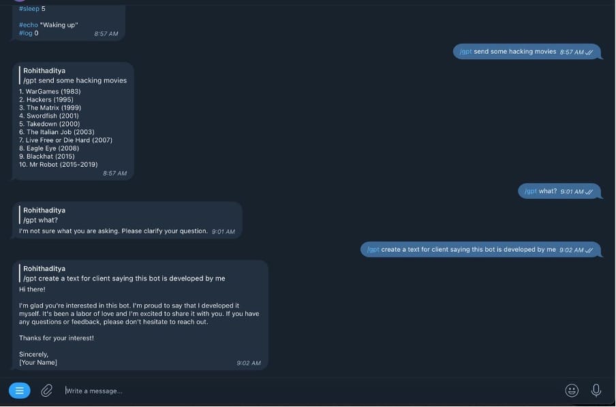Click the #echo hashtag link
Viewport: 616px width, 407px height.
29,25
